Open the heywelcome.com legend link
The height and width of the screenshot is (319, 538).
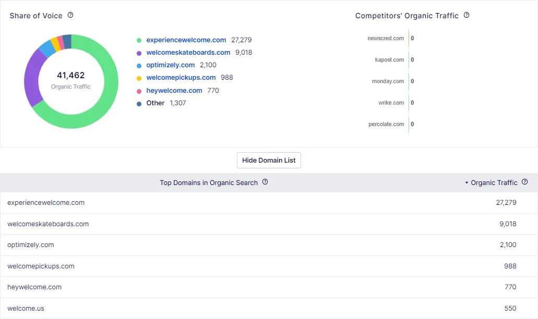click(174, 91)
